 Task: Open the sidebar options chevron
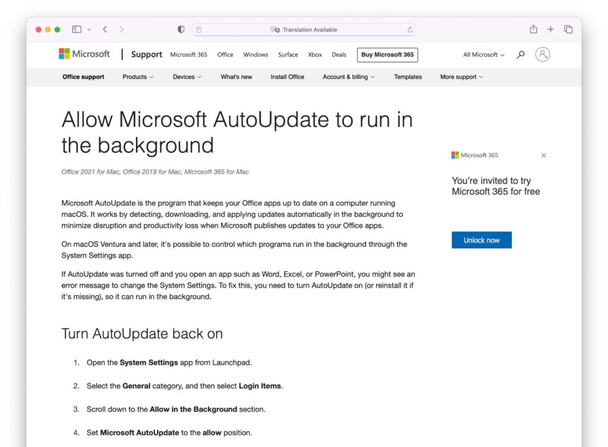tap(89, 30)
